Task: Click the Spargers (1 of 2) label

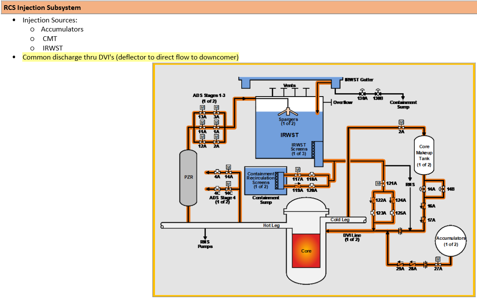Action: [288, 121]
